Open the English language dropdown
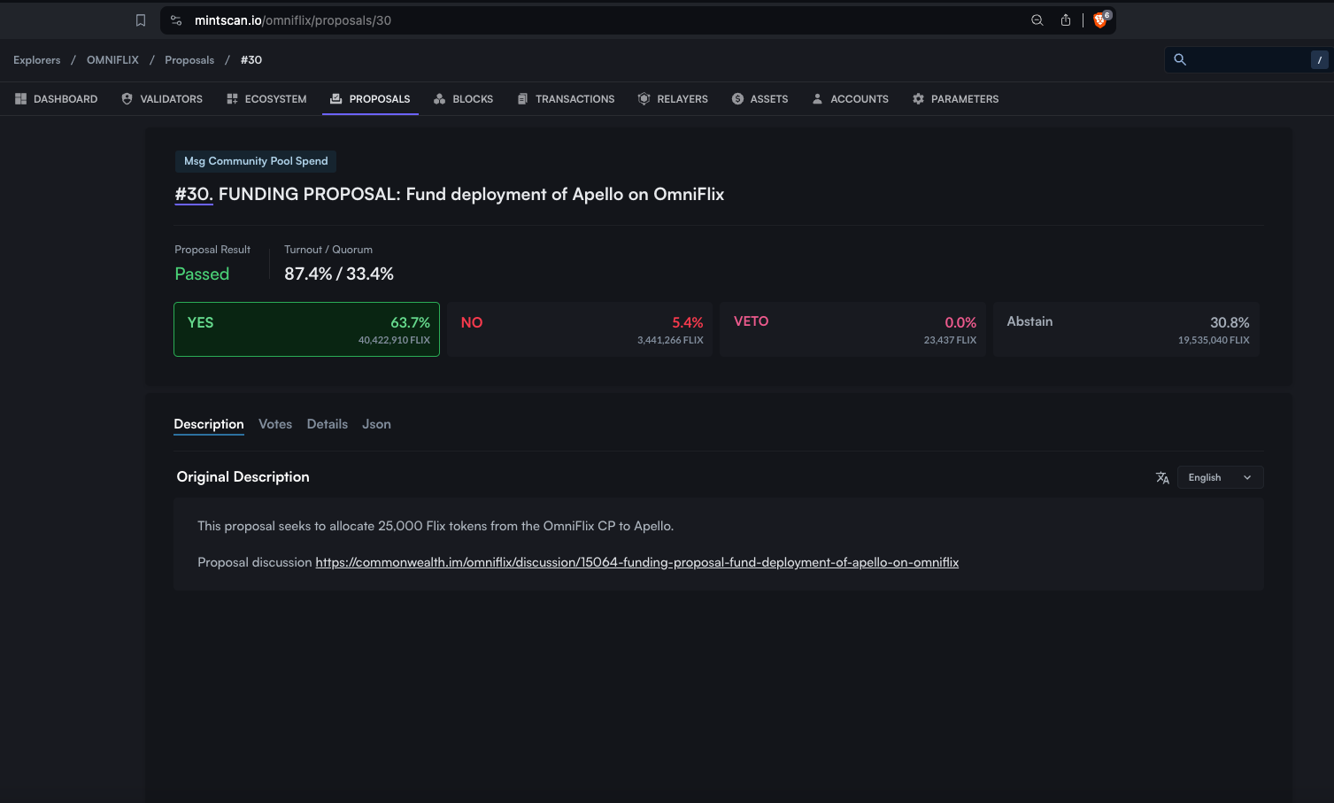 tap(1220, 477)
